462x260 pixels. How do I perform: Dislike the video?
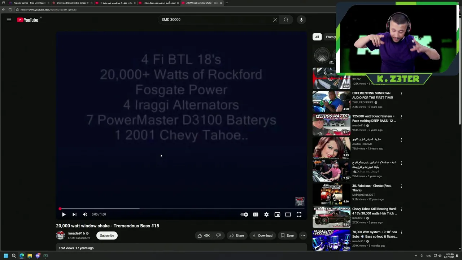218,235
